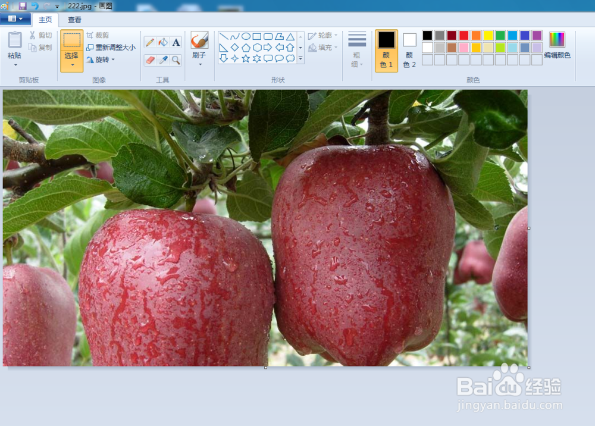595x426 pixels.
Task: Choose the bright red color swatch
Action: tap(464, 35)
